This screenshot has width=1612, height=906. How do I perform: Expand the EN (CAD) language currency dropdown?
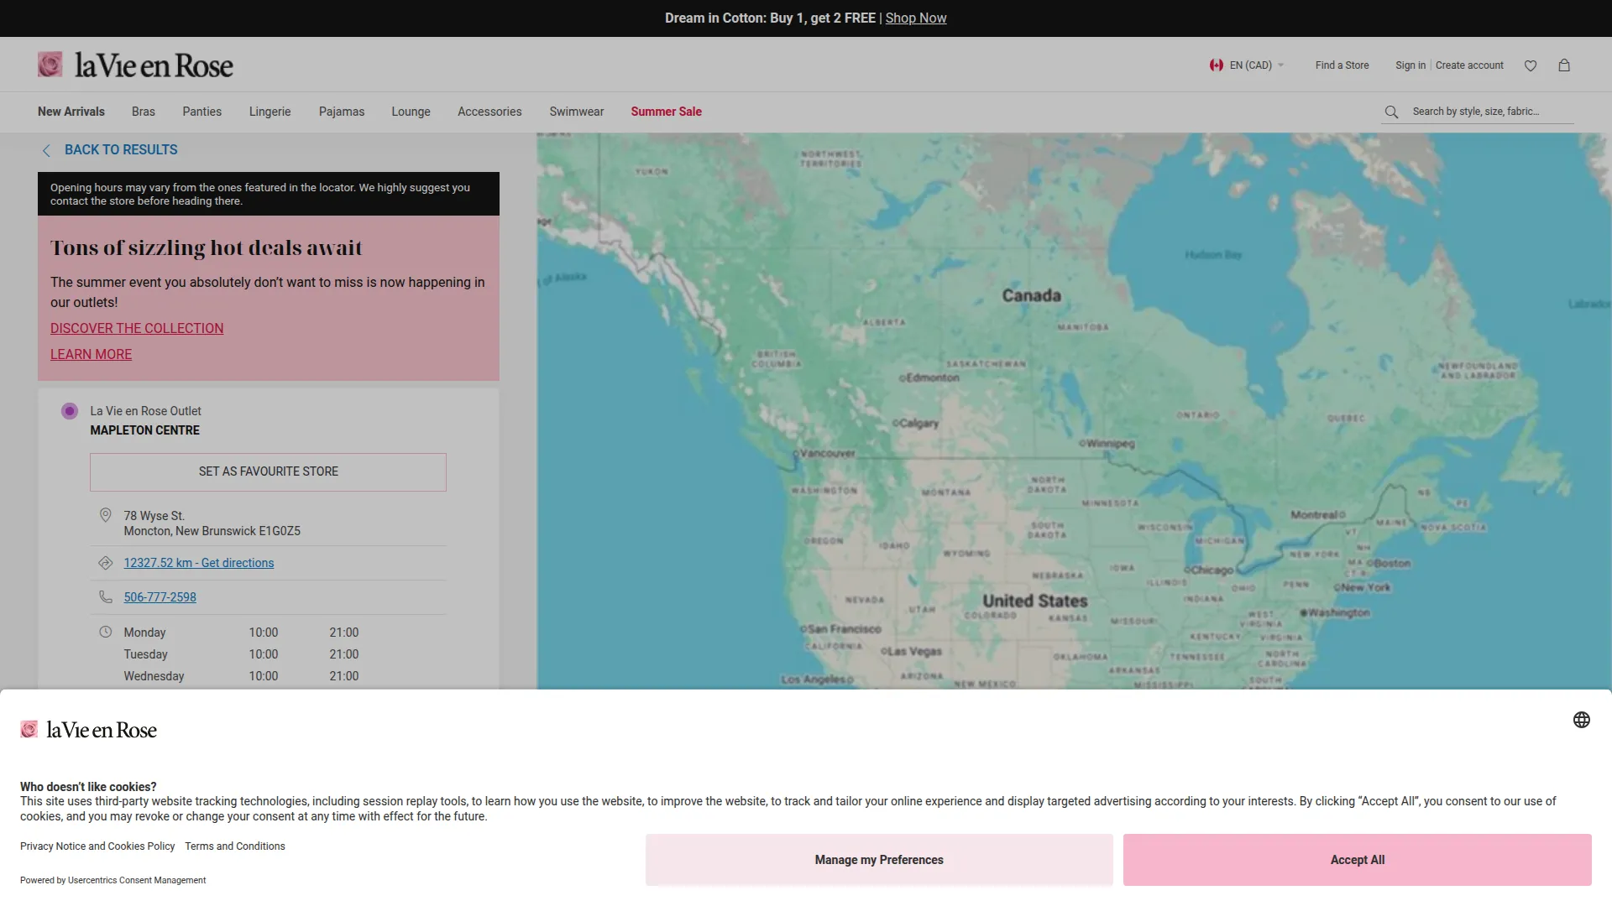coord(1248,65)
